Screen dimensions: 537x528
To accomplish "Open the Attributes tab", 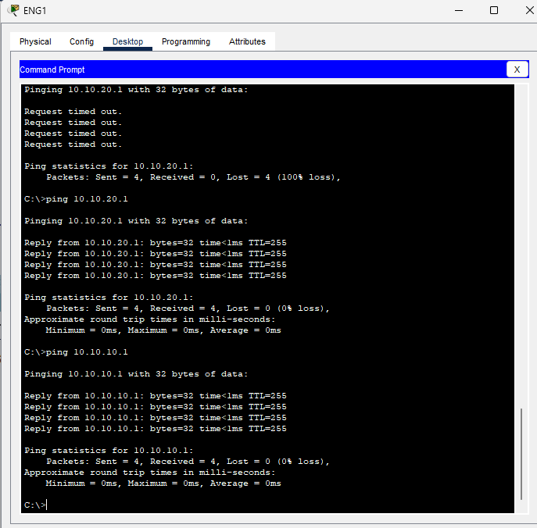I will tap(247, 41).
